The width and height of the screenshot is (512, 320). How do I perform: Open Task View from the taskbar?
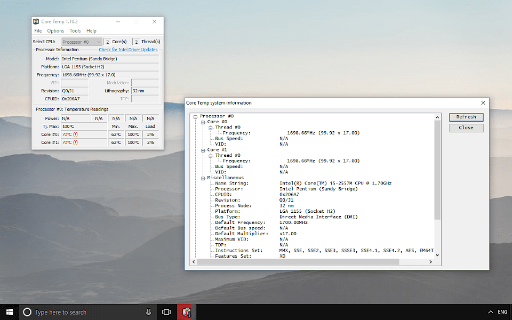point(166,312)
